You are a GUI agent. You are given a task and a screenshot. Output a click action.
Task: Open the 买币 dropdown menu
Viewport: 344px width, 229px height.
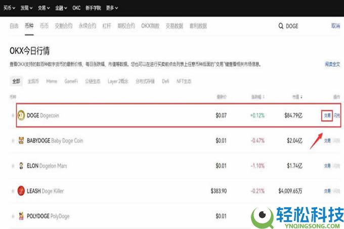[9, 8]
